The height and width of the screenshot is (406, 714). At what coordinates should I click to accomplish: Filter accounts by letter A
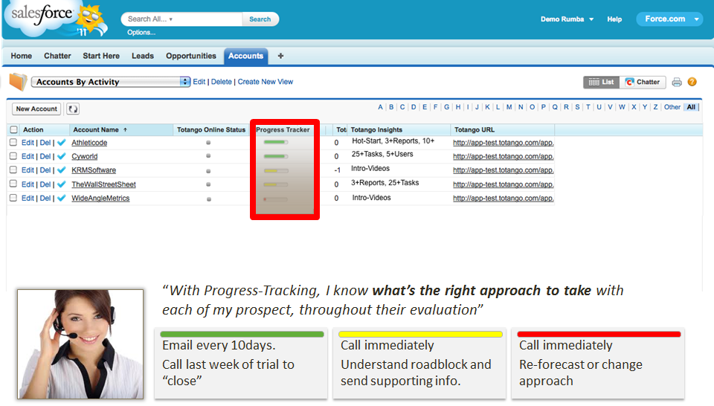click(x=380, y=107)
